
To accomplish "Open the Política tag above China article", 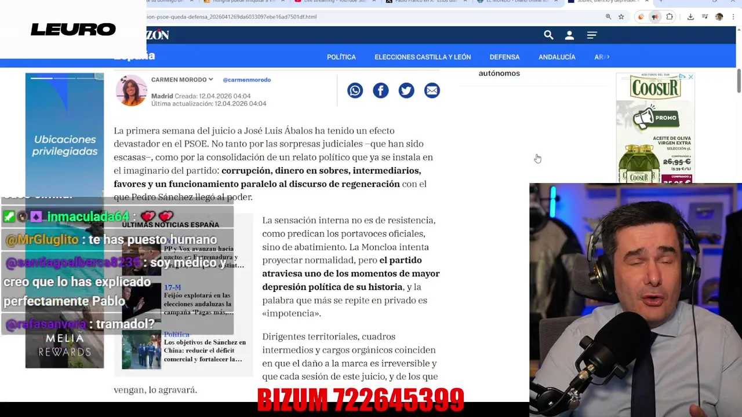I will (176, 334).
